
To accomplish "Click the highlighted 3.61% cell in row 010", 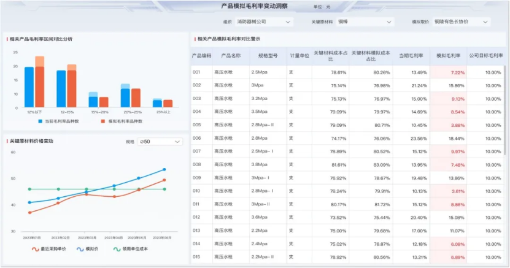I will [x=448, y=191].
